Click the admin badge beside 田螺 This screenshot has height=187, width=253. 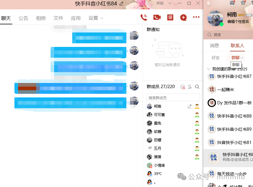coord(197,140)
